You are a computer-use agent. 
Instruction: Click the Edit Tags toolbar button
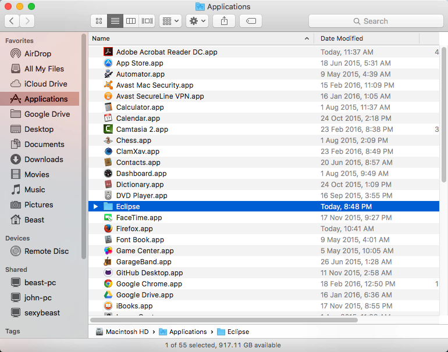(x=251, y=21)
